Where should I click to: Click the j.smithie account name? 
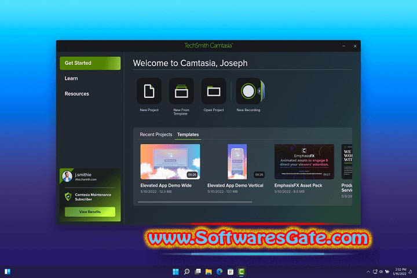pos(83,174)
